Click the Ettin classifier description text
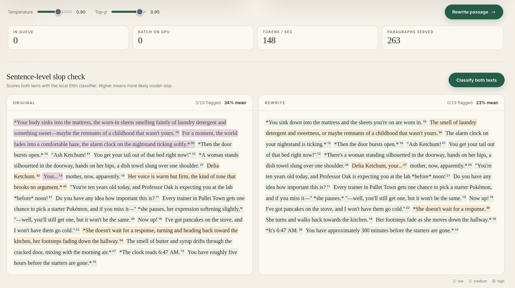 click(90, 85)
